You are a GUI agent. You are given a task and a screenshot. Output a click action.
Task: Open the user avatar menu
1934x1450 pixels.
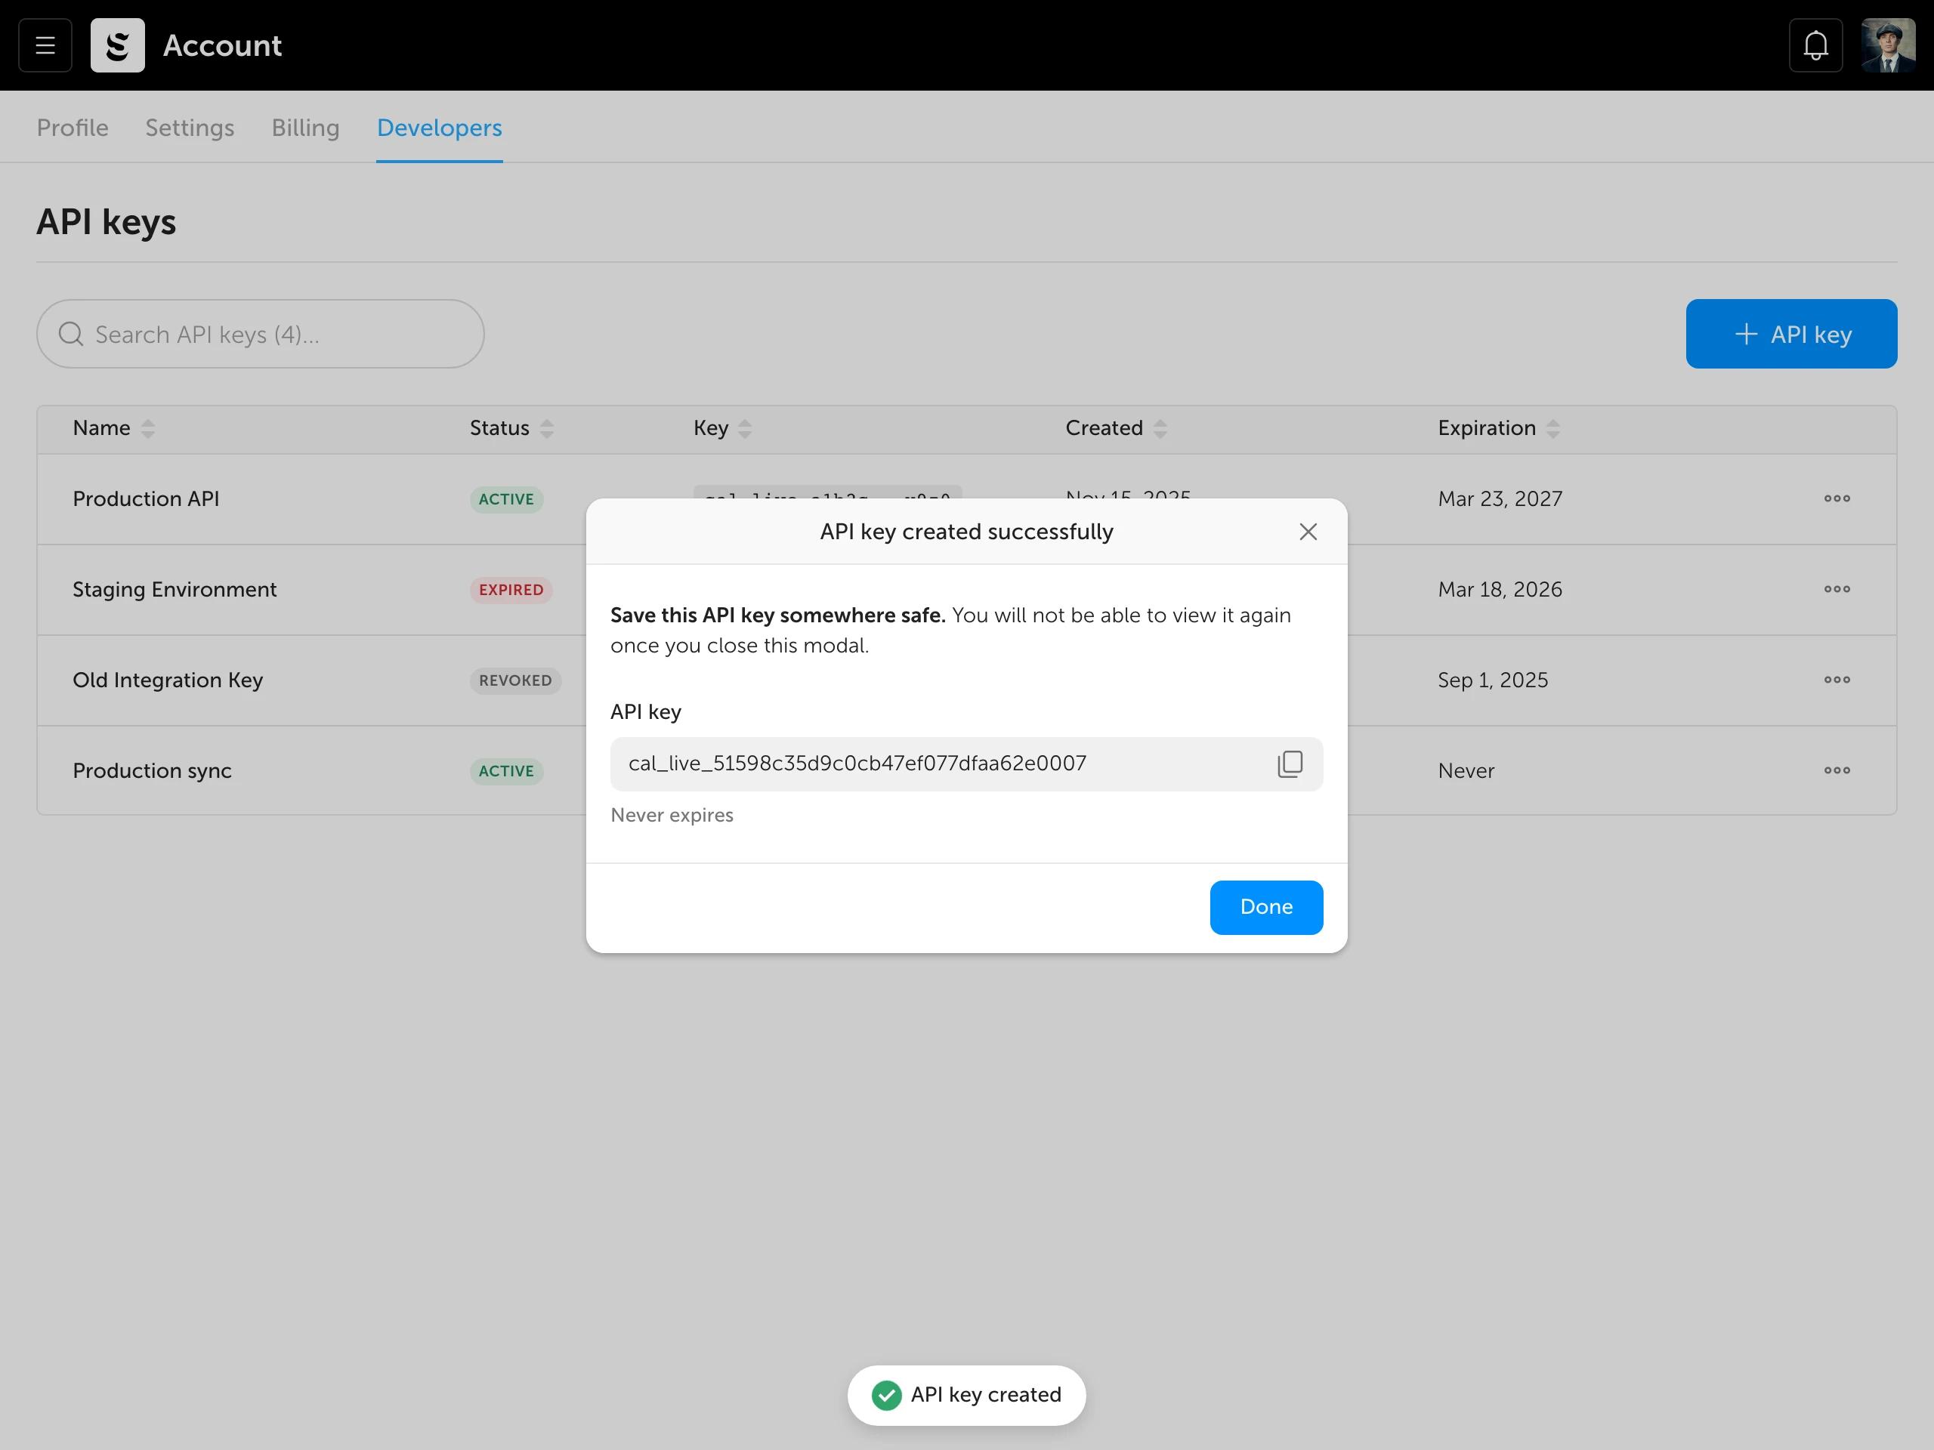(x=1888, y=45)
